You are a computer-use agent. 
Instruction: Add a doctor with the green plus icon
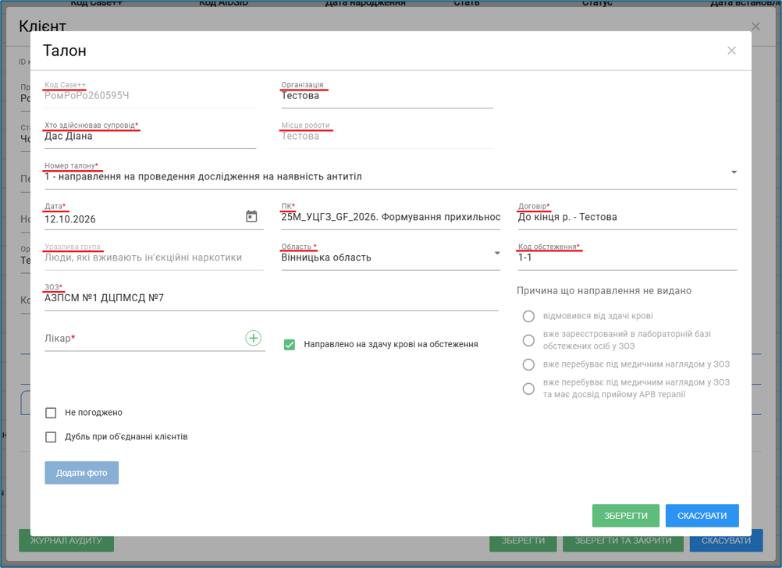(x=254, y=338)
